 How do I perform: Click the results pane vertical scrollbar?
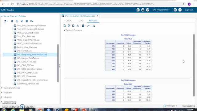tap(194, 65)
